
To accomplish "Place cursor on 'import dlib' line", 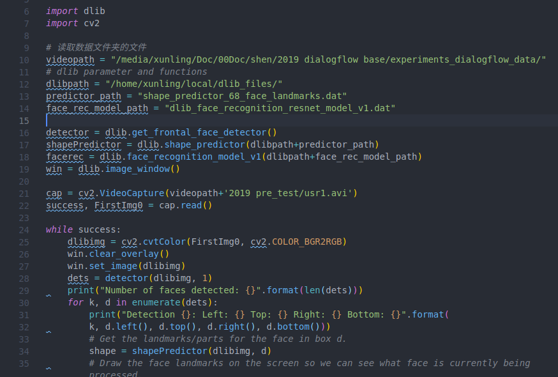I will tap(75, 11).
